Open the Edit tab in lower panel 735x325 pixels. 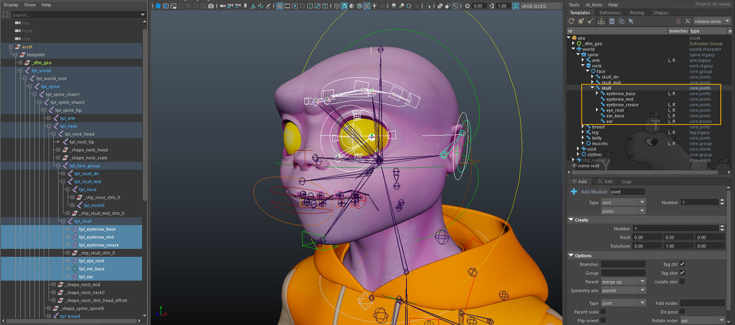pyautogui.click(x=605, y=181)
